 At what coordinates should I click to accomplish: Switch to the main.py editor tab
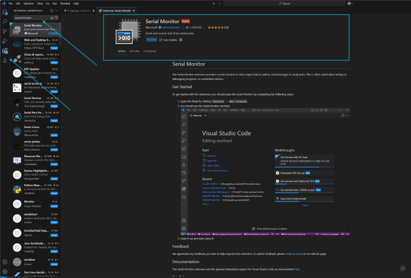coord(79,11)
